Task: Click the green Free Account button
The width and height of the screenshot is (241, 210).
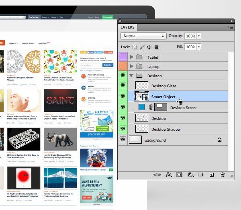Action: (x=107, y=17)
